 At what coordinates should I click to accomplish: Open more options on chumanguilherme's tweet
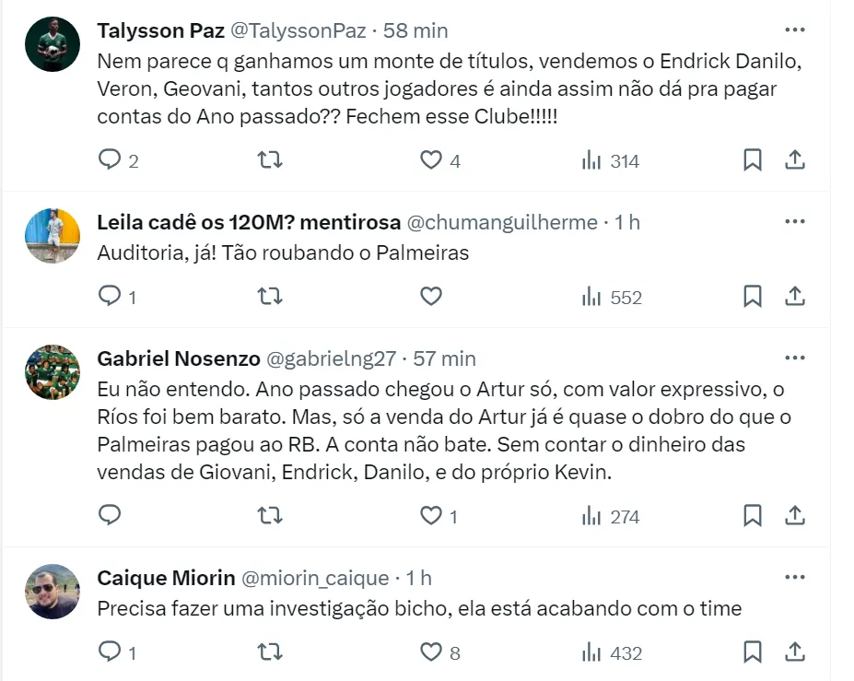pyautogui.click(x=794, y=222)
